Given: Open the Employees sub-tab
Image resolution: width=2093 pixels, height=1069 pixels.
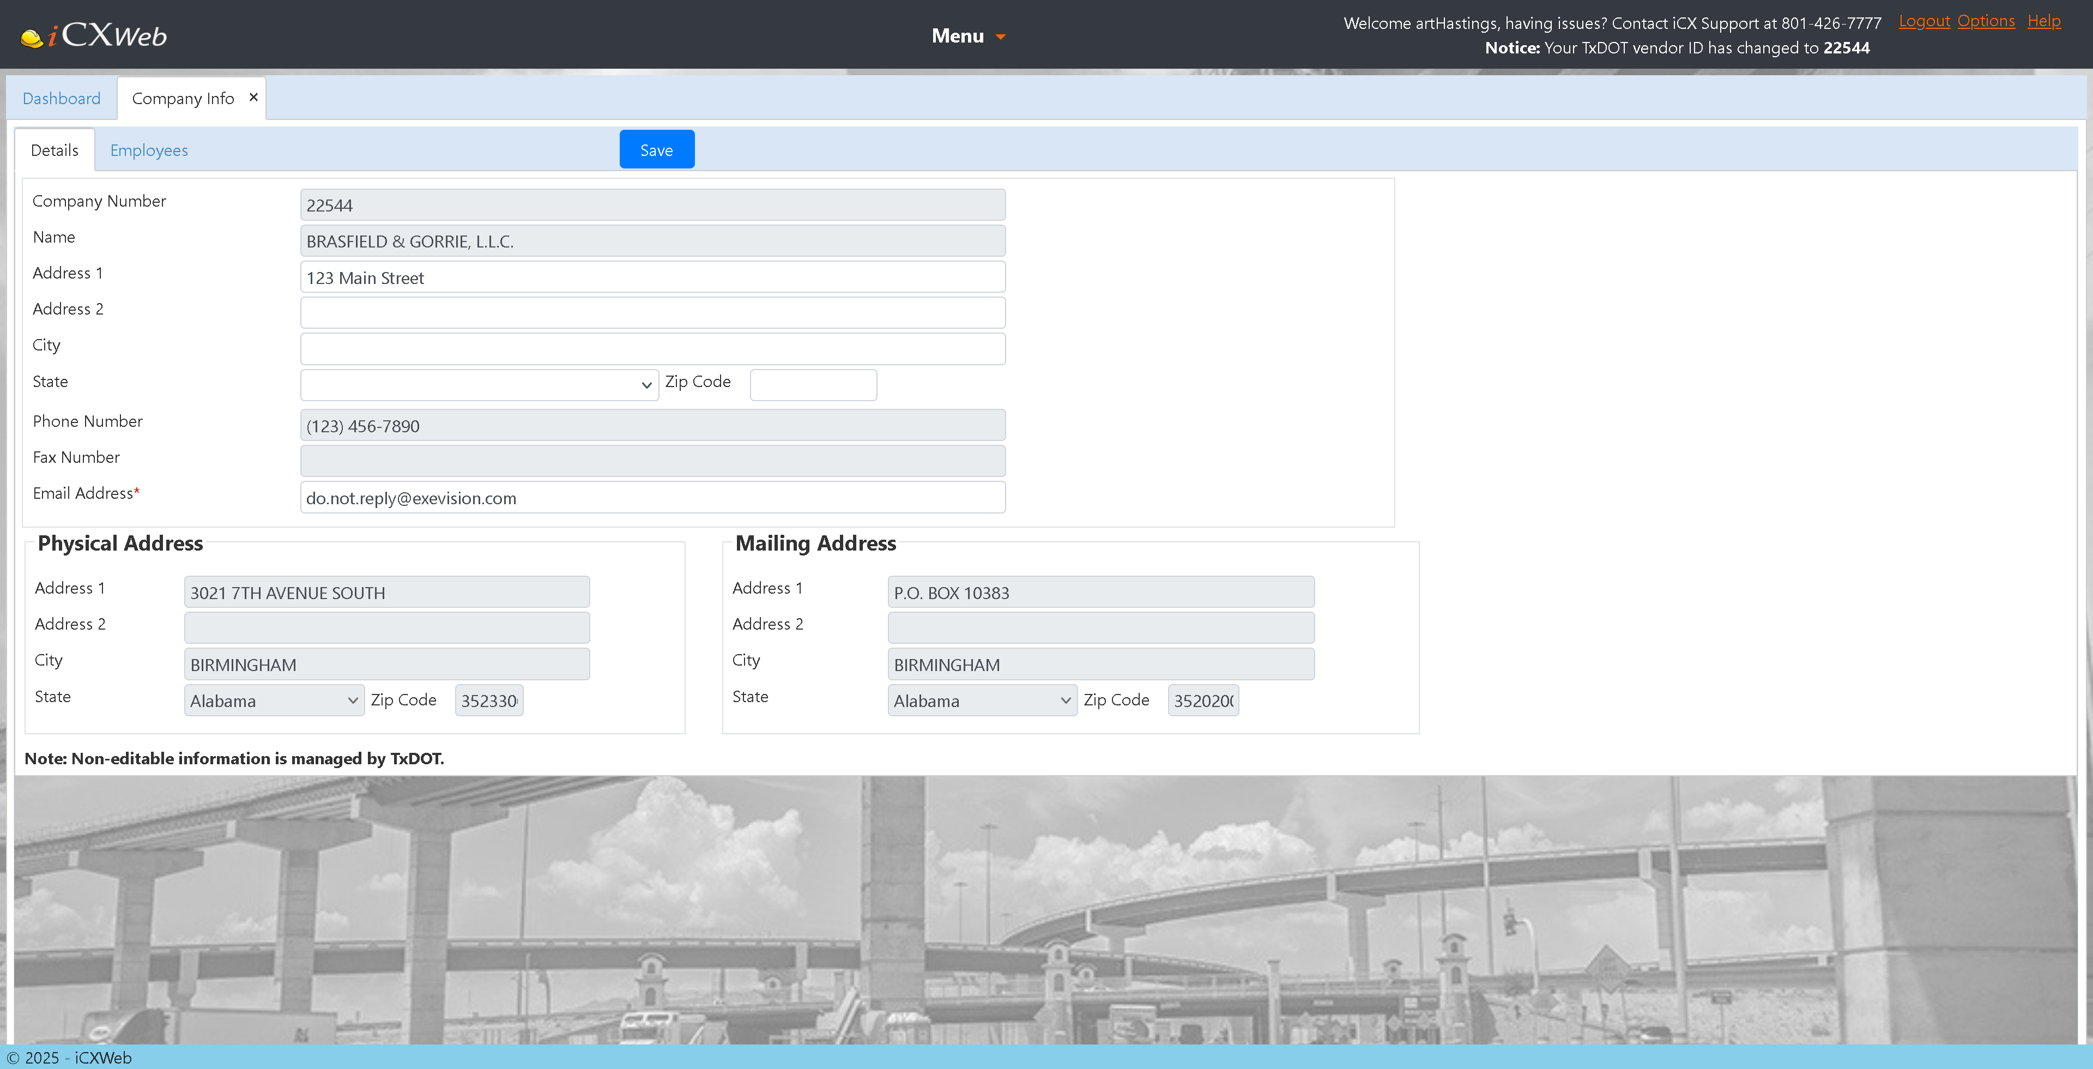Looking at the screenshot, I should click(149, 150).
